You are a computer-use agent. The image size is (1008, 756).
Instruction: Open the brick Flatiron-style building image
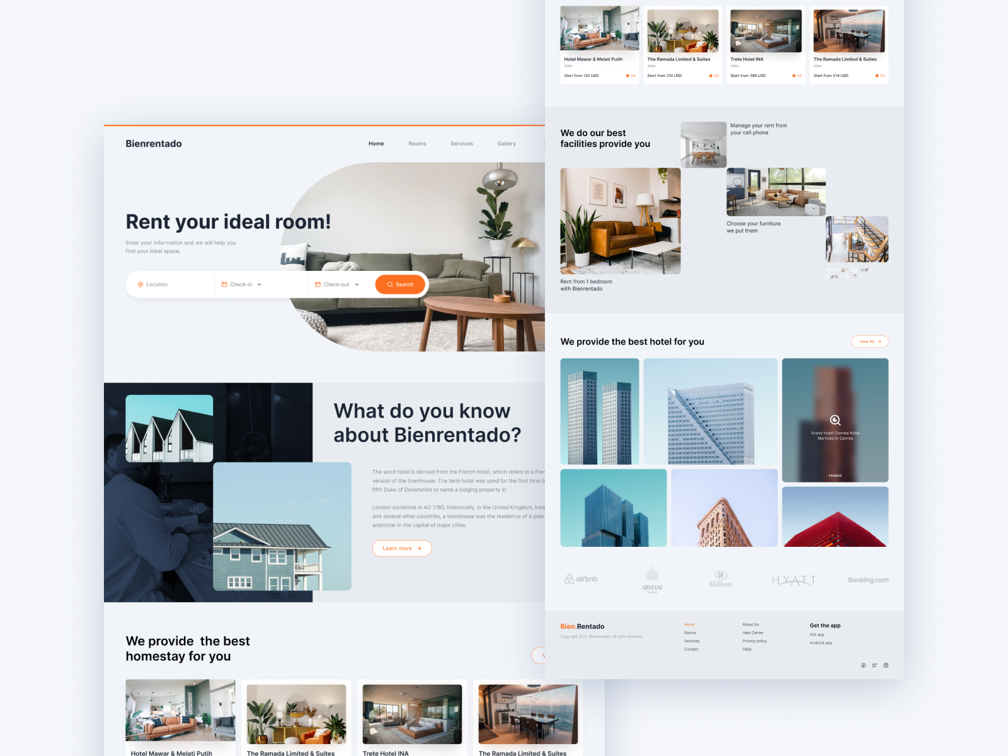(x=724, y=508)
